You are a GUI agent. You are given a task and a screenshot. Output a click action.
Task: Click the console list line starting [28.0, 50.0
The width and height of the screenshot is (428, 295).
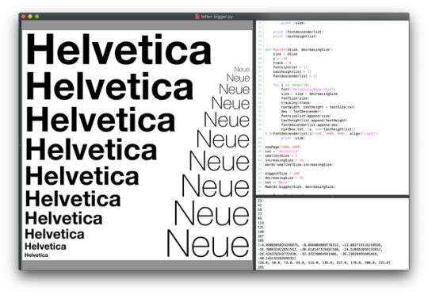(x=324, y=262)
